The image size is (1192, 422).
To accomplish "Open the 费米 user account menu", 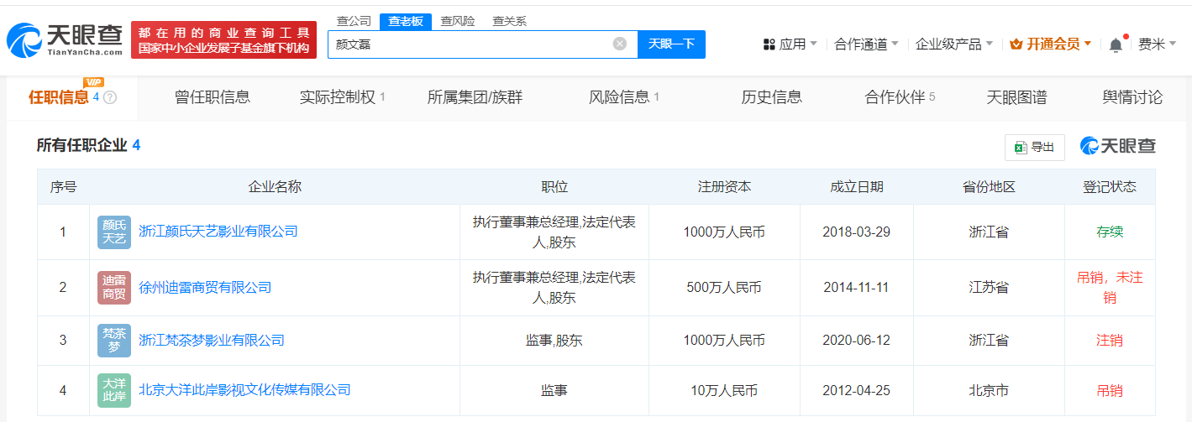I will tap(1157, 44).
